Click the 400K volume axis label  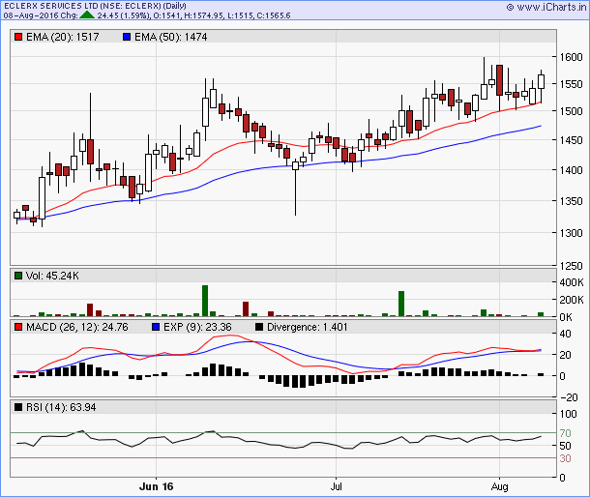coord(572,282)
